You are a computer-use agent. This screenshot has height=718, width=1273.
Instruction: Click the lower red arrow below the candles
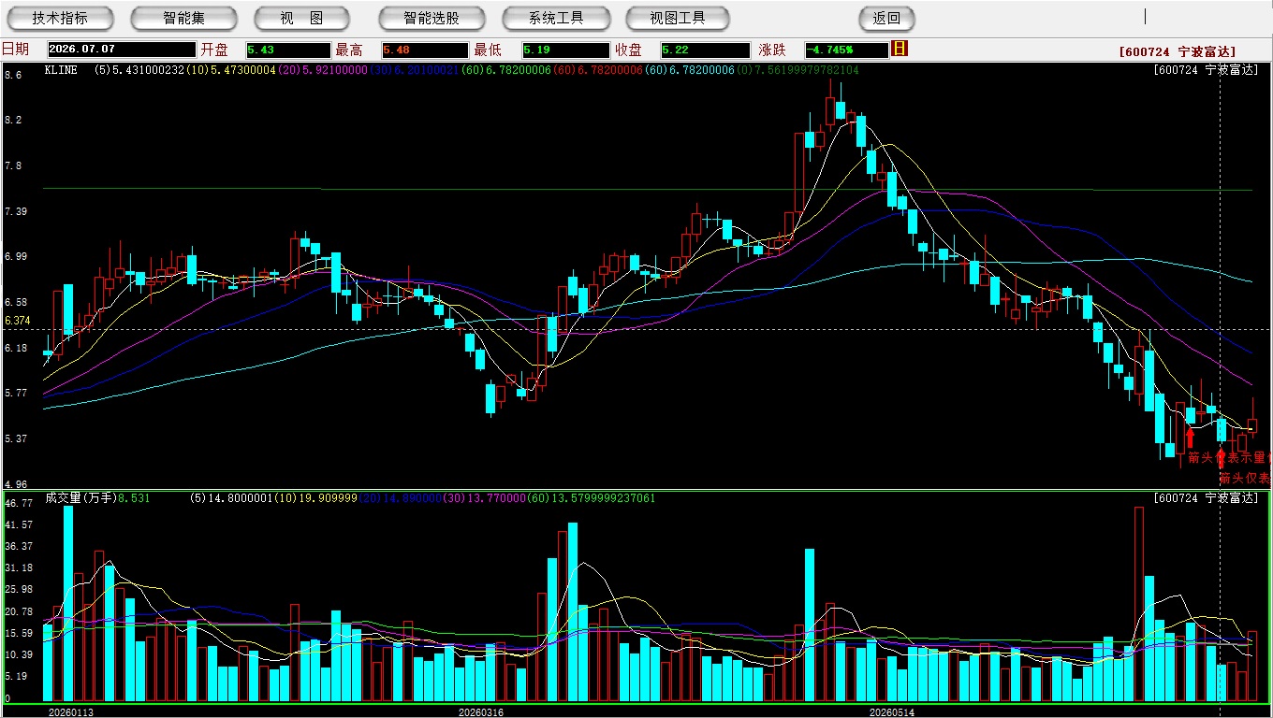click(1220, 458)
